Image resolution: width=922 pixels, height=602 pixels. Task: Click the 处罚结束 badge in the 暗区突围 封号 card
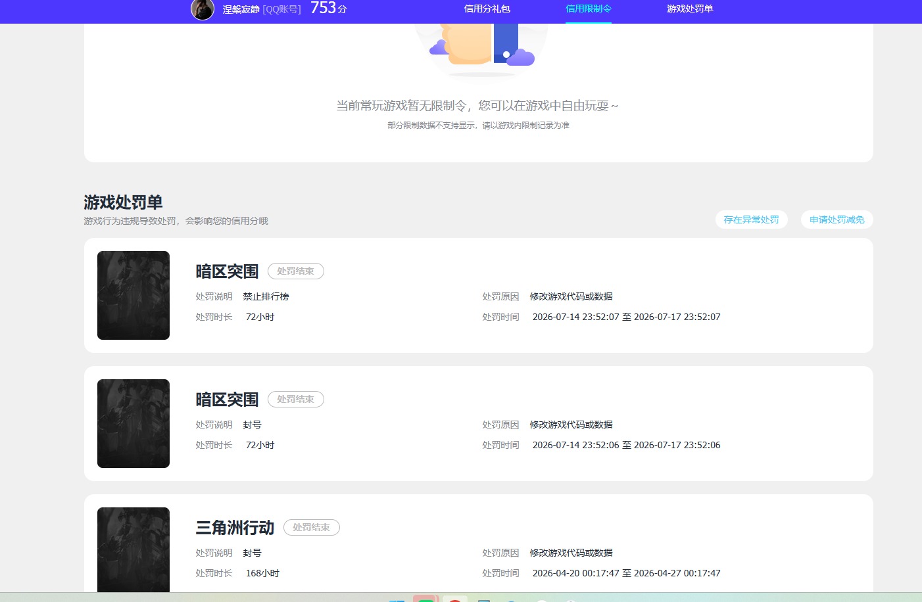tap(296, 400)
